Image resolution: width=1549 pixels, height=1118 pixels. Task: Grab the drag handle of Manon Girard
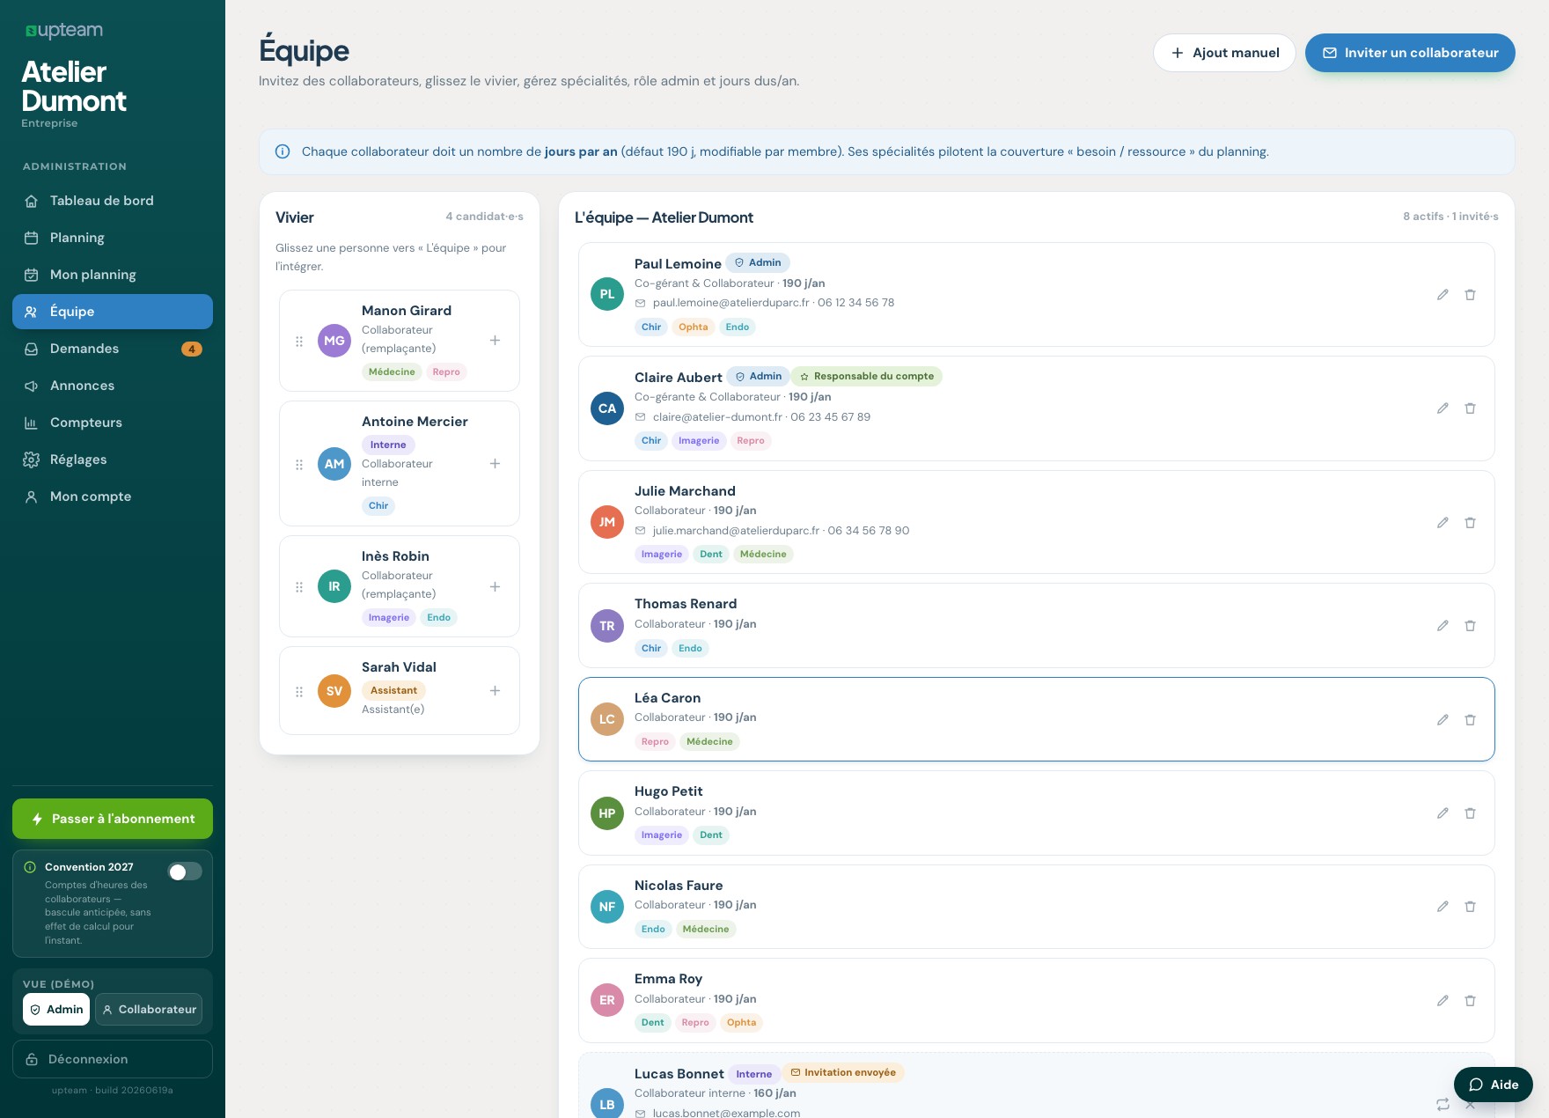pyautogui.click(x=299, y=341)
